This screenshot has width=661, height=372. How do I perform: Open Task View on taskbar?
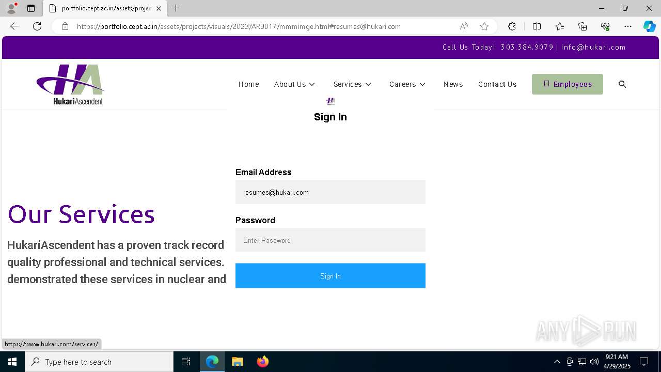pyautogui.click(x=186, y=362)
